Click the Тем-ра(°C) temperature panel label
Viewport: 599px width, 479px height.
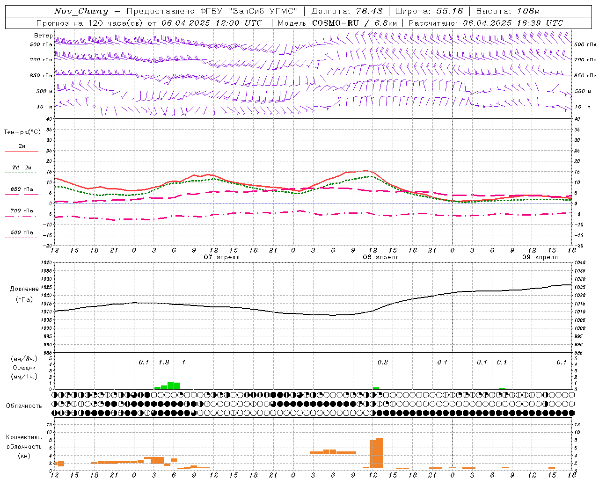tap(22, 132)
